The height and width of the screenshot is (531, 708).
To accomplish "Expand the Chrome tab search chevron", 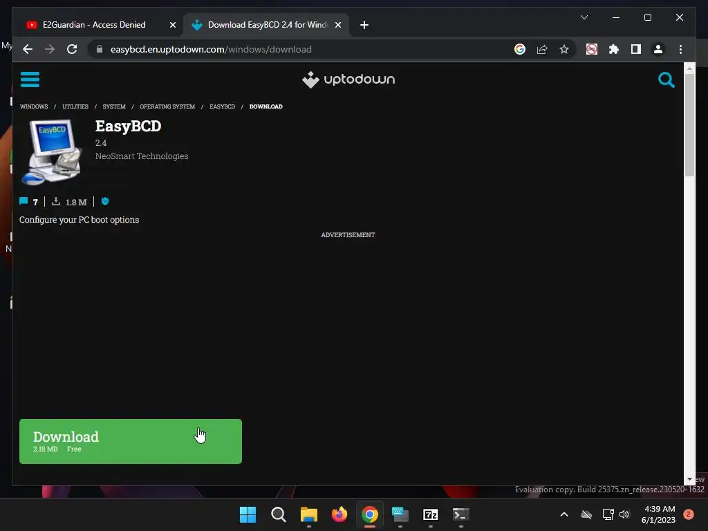I will [584, 17].
